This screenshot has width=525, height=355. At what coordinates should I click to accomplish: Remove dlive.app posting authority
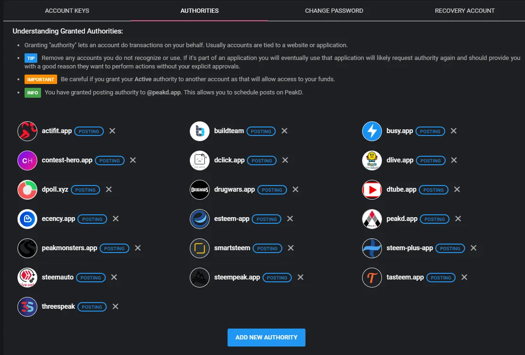tap(454, 160)
